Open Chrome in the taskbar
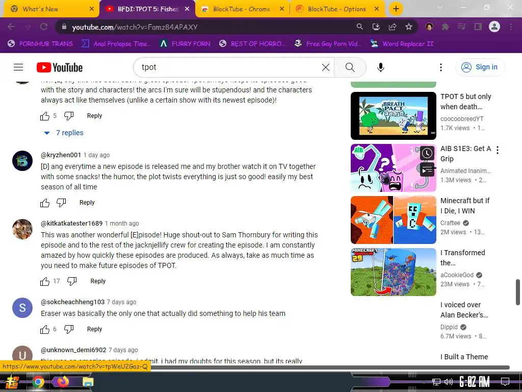 pos(38,382)
